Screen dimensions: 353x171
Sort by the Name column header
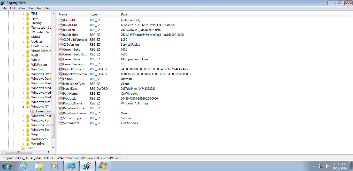point(73,14)
